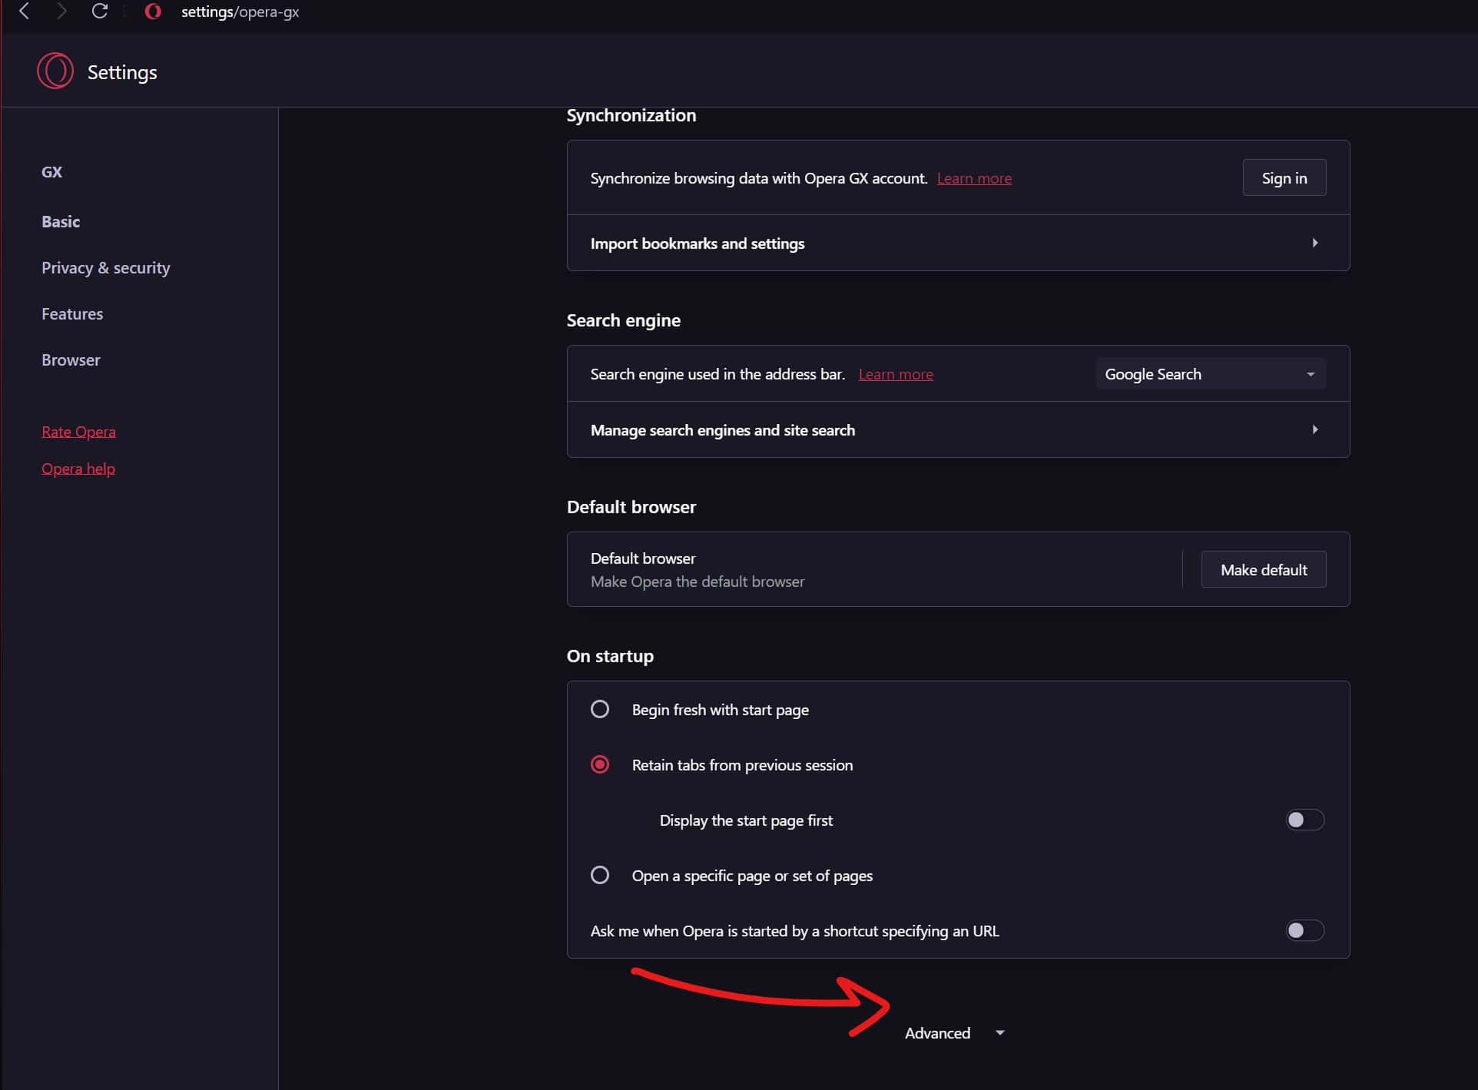Image resolution: width=1478 pixels, height=1090 pixels.
Task: Click the Settings page title
Action: click(122, 72)
